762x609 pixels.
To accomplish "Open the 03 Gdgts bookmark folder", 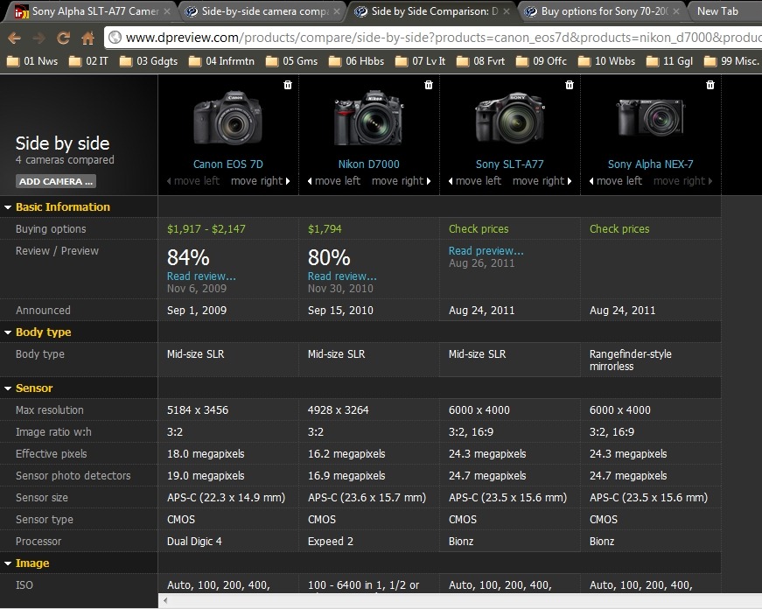I will click(150, 61).
